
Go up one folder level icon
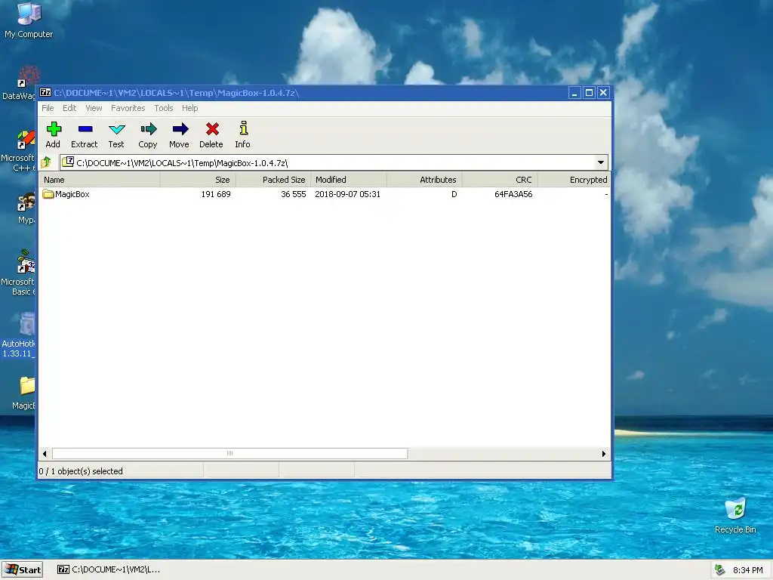tap(46, 162)
